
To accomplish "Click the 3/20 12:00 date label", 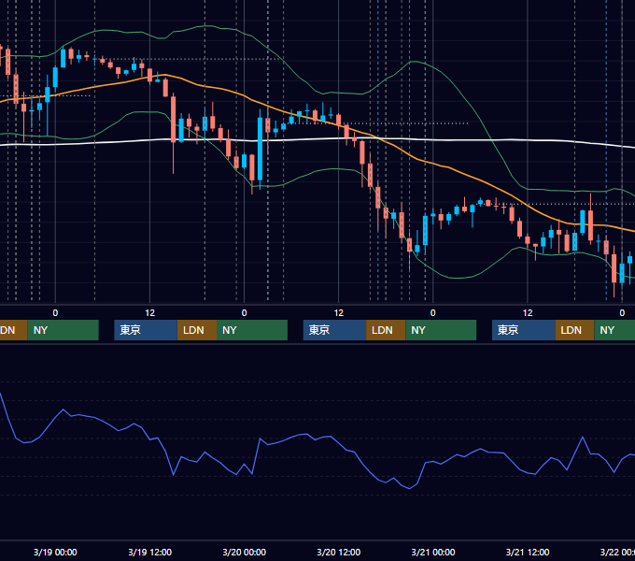I will click(339, 552).
